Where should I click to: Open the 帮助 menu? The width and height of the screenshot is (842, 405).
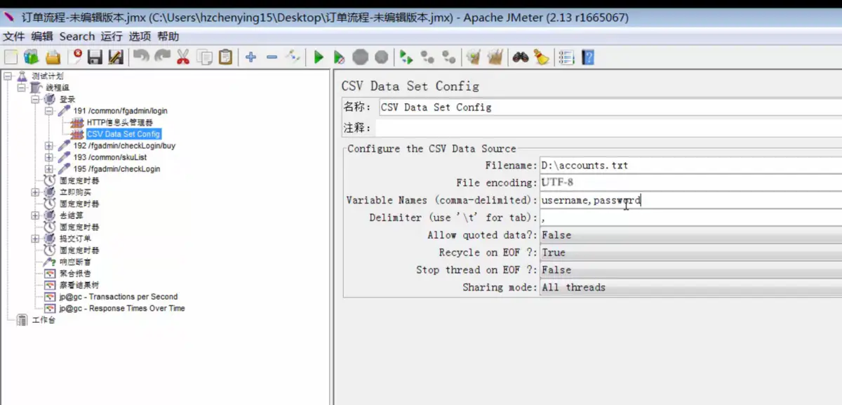coord(168,36)
